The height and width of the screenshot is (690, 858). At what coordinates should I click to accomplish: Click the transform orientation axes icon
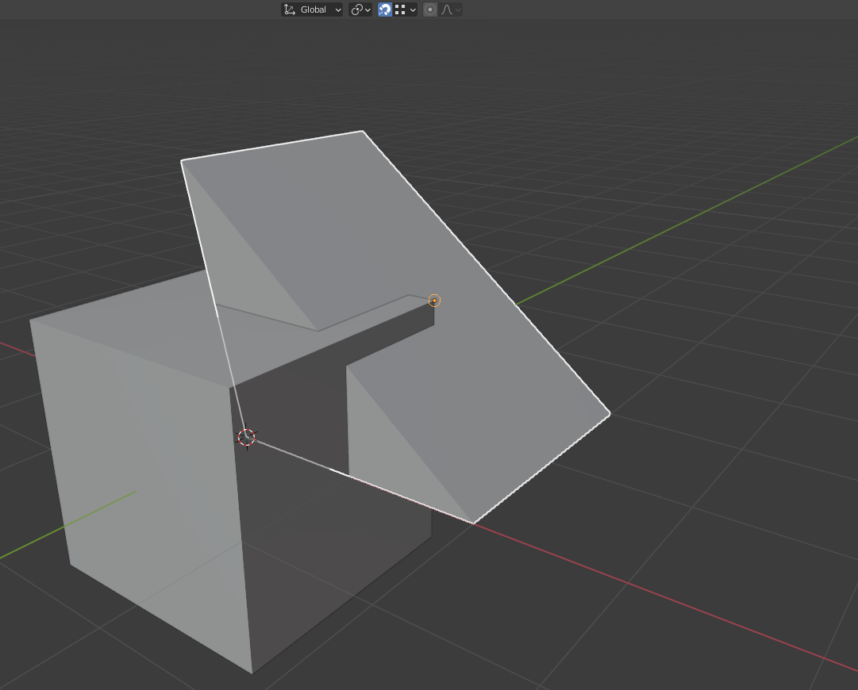pos(289,10)
